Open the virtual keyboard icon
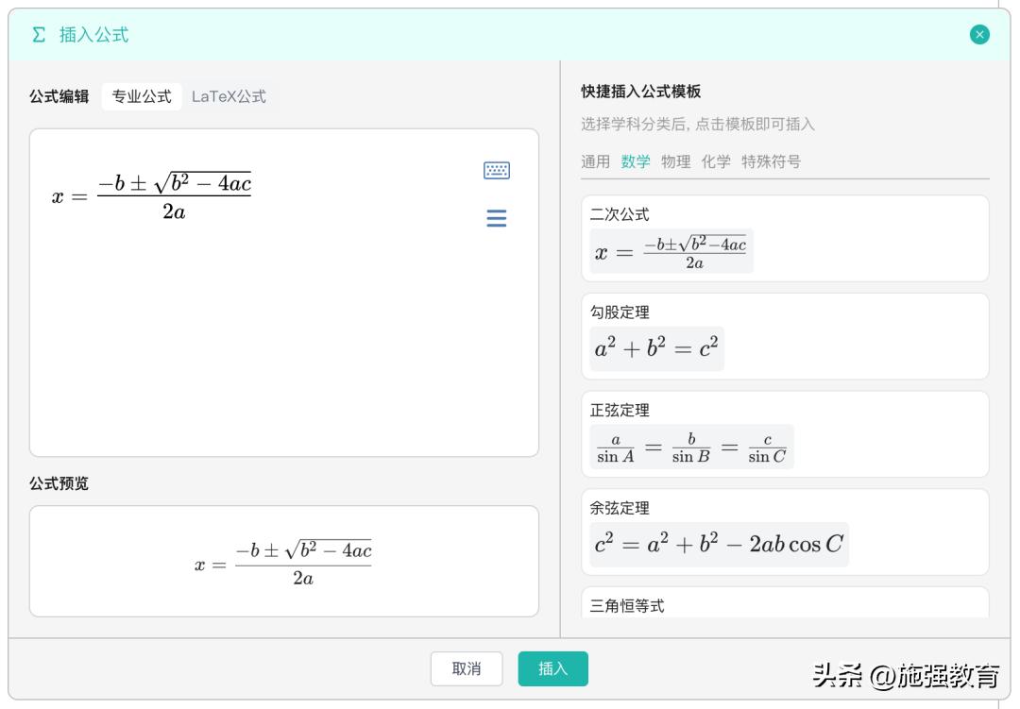This screenshot has width=1020, height=709. click(497, 171)
